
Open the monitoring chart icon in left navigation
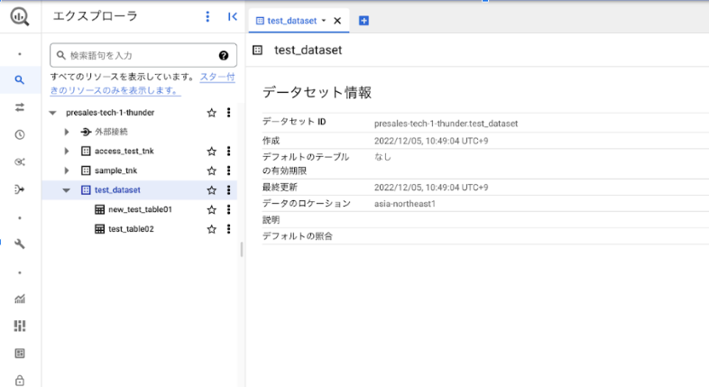point(19,299)
